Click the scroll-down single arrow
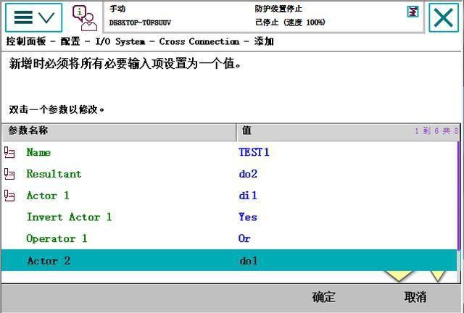 tap(438, 276)
